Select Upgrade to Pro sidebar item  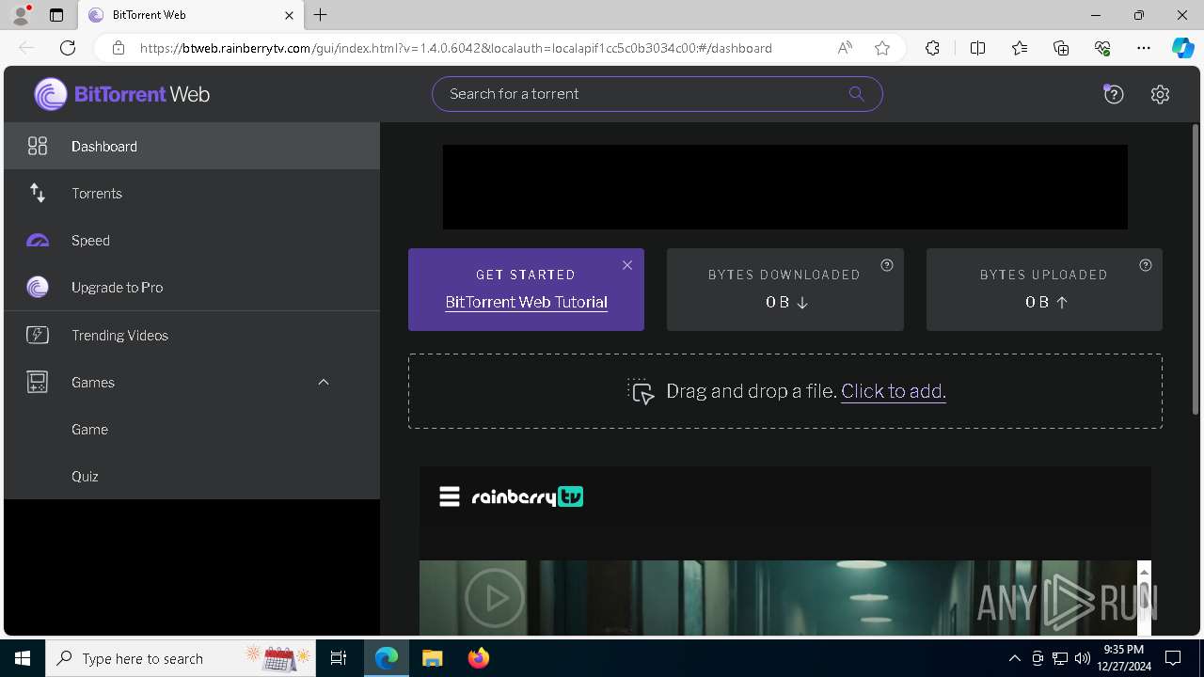tap(192, 287)
